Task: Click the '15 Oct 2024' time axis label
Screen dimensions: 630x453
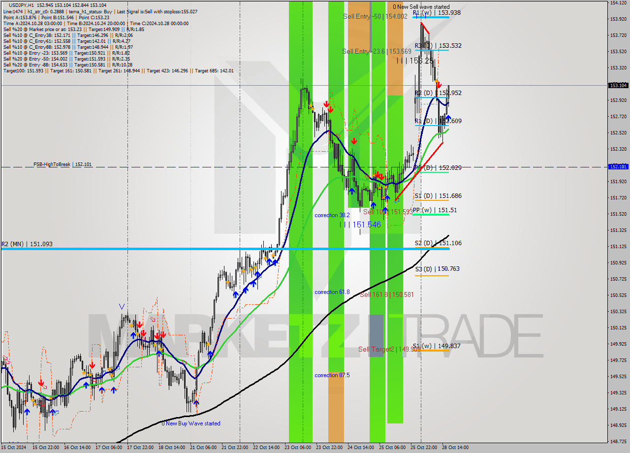Action: coord(13,448)
